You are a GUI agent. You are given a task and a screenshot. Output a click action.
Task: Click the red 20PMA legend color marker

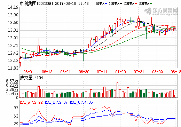point(136,4)
